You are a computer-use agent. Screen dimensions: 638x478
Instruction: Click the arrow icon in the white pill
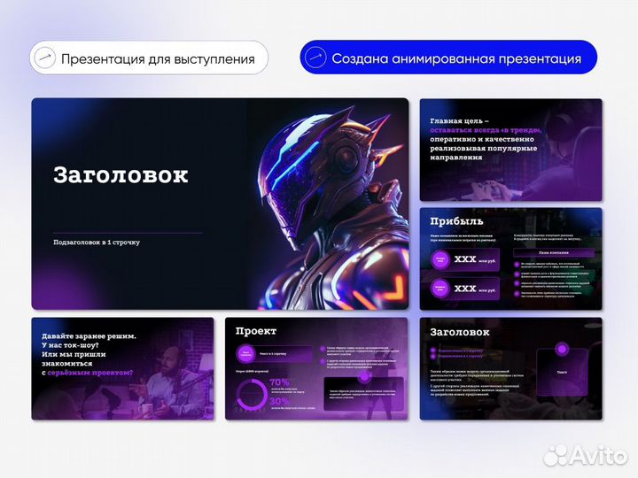click(x=45, y=58)
